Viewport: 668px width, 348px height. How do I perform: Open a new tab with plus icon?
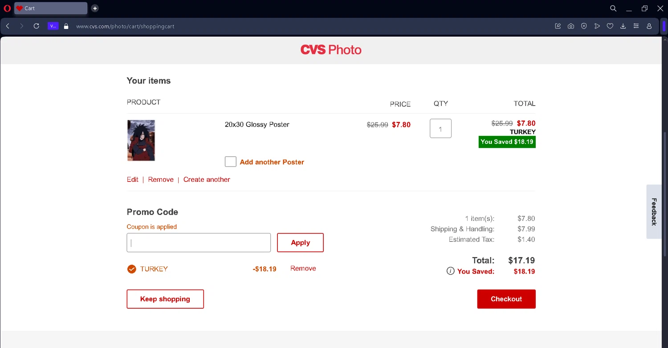pyautogui.click(x=95, y=8)
